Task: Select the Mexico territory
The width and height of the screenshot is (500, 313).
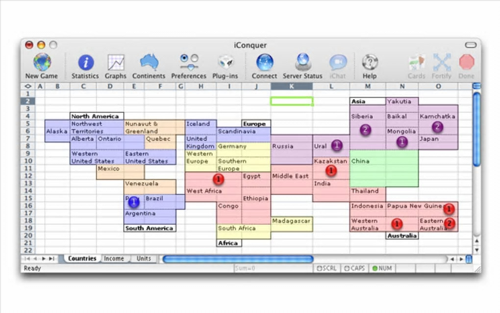Action: pyautogui.click(x=120, y=172)
